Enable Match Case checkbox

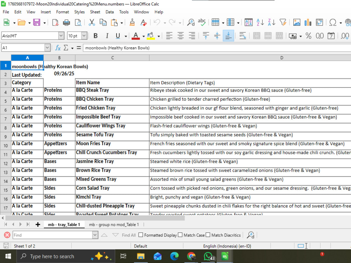pyautogui.click(x=180, y=235)
